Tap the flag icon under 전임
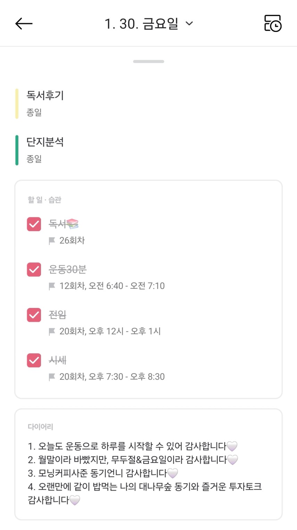Image resolution: width=297 pixels, height=530 pixels. 52,332
